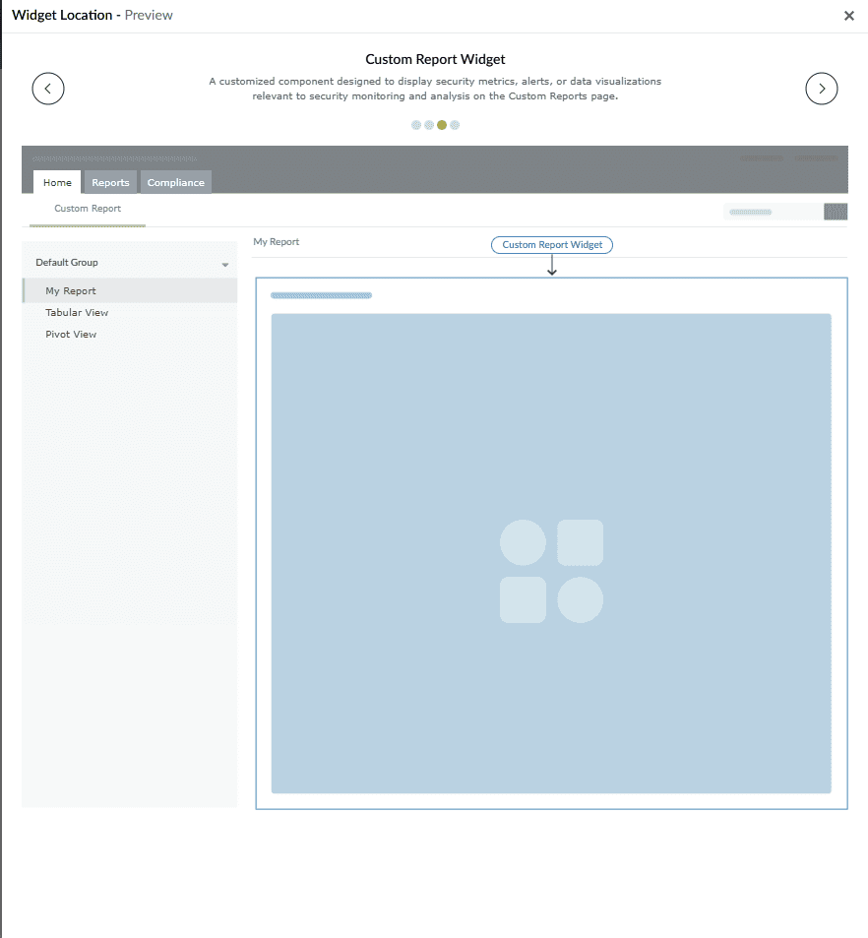
Task: Open the Custom Report sub-menu link
Action: [x=89, y=209]
